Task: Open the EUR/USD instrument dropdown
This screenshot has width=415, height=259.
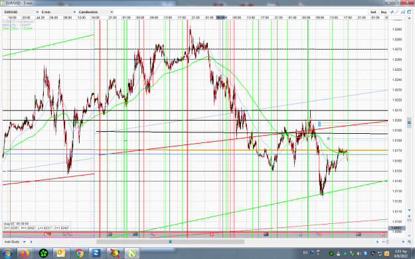Action: 21,12
